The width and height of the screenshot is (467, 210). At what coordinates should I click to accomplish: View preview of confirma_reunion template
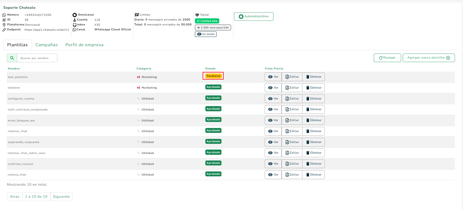click(x=273, y=164)
